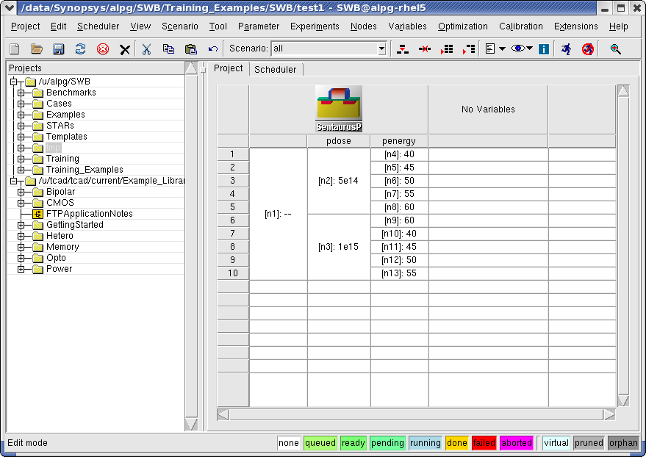This screenshot has height=457, width=646.
Task: Click the Cut scissors icon
Action: 147,49
